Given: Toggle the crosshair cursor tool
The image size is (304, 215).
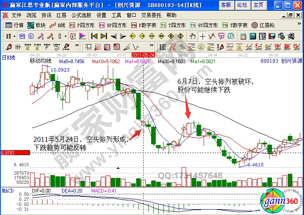Looking at the screenshot, I should click(x=202, y=36).
